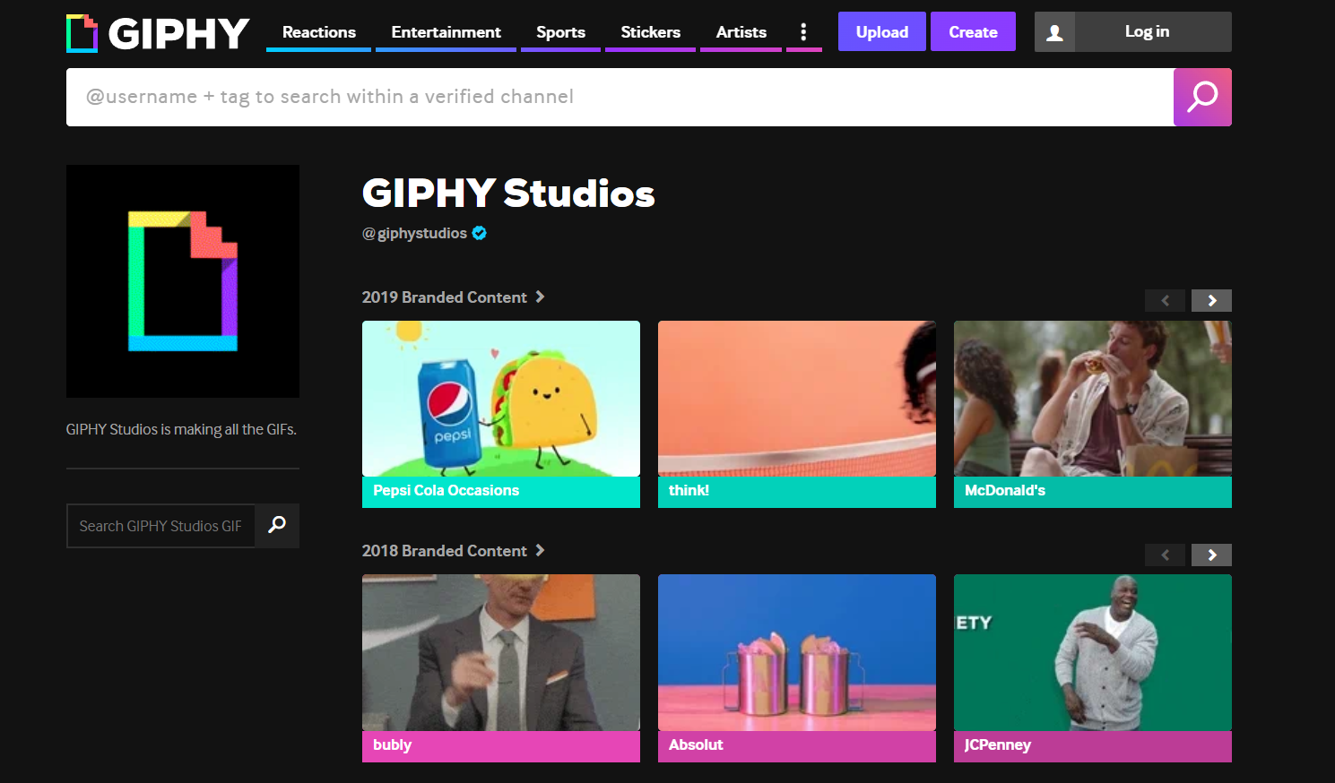Click the Absolut caption label

click(797, 746)
